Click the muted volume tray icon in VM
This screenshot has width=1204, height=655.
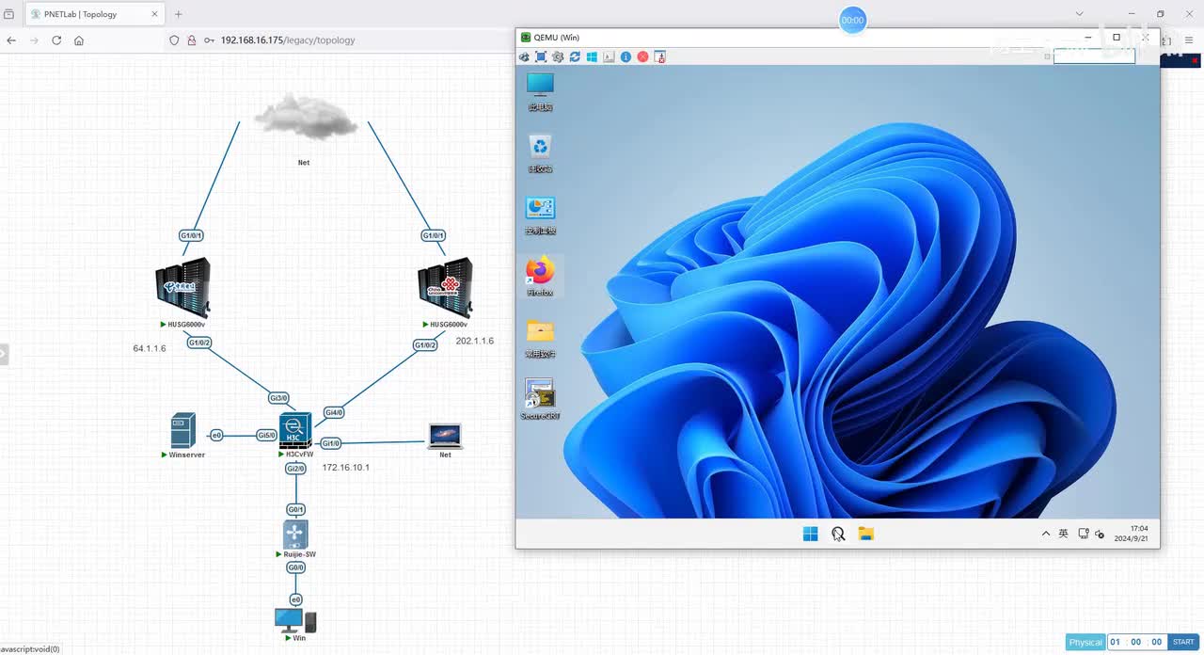point(1100,534)
